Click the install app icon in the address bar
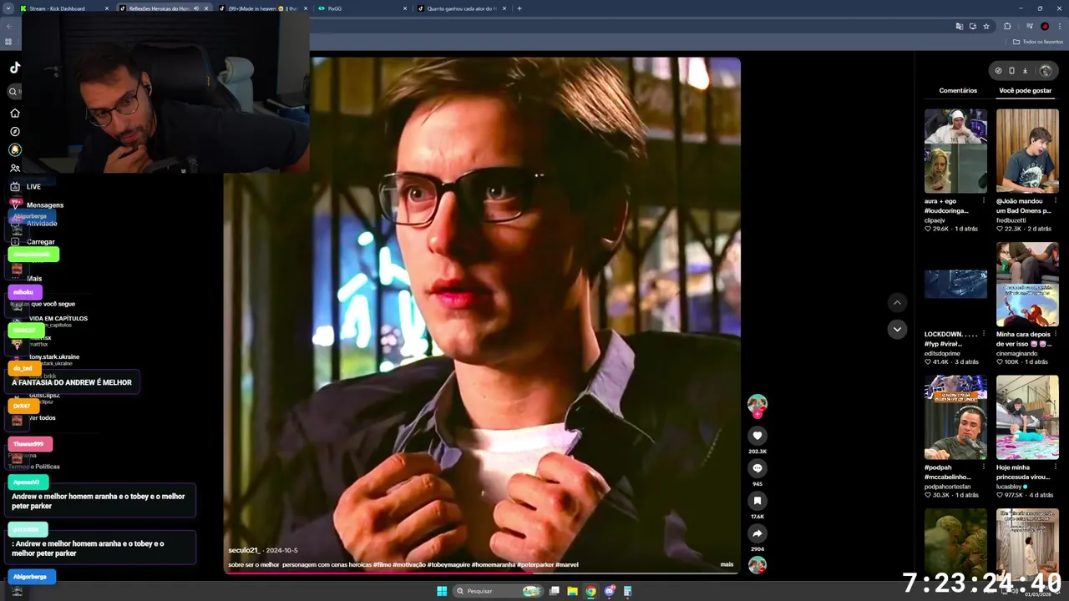 pos(972,26)
